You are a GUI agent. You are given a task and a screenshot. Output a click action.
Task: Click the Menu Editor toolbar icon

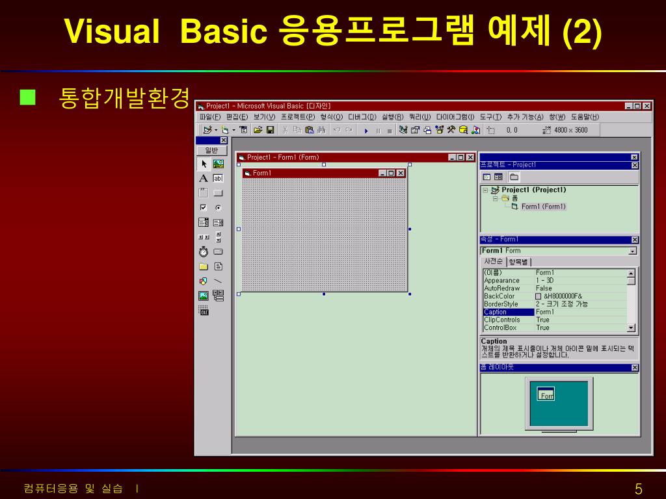coord(243,130)
